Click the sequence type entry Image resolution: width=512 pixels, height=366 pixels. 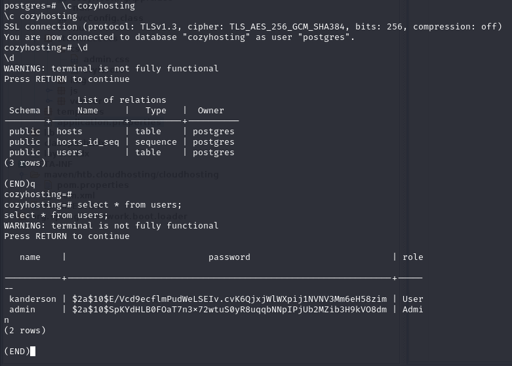point(156,141)
